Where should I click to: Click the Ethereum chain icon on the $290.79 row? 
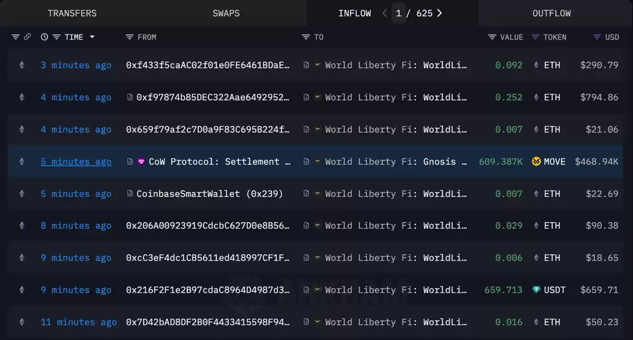point(22,65)
